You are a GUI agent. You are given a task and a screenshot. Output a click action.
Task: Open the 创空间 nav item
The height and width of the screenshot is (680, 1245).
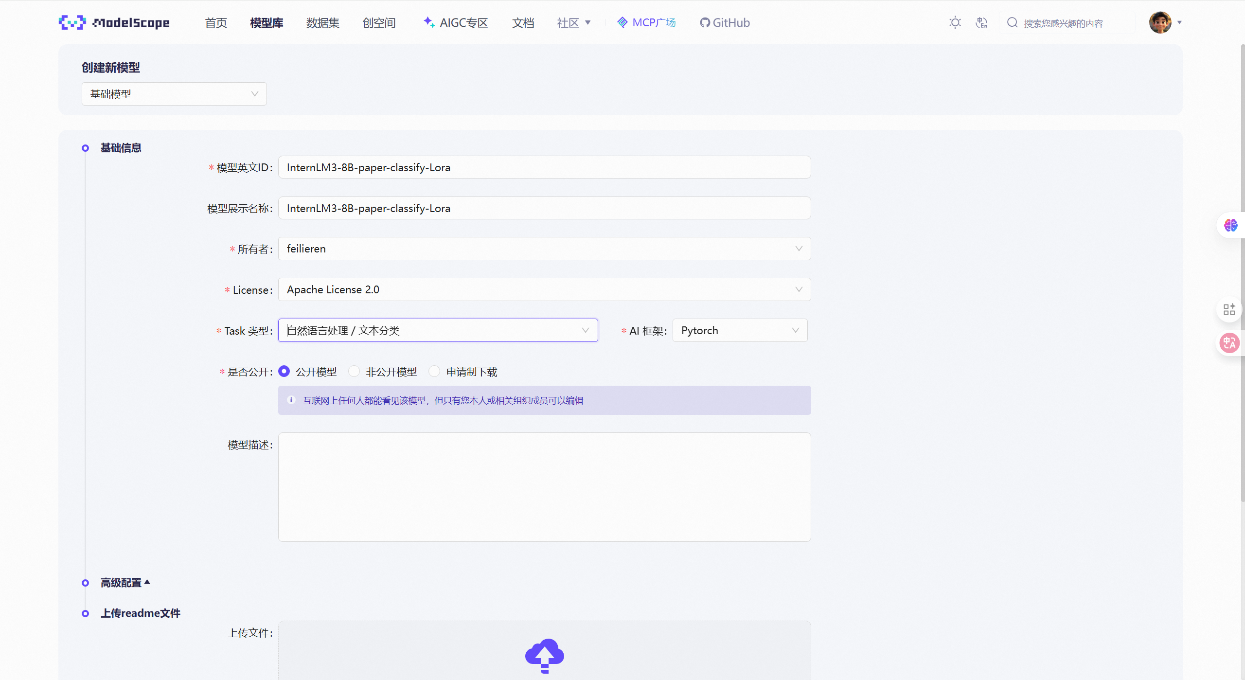[x=379, y=23]
